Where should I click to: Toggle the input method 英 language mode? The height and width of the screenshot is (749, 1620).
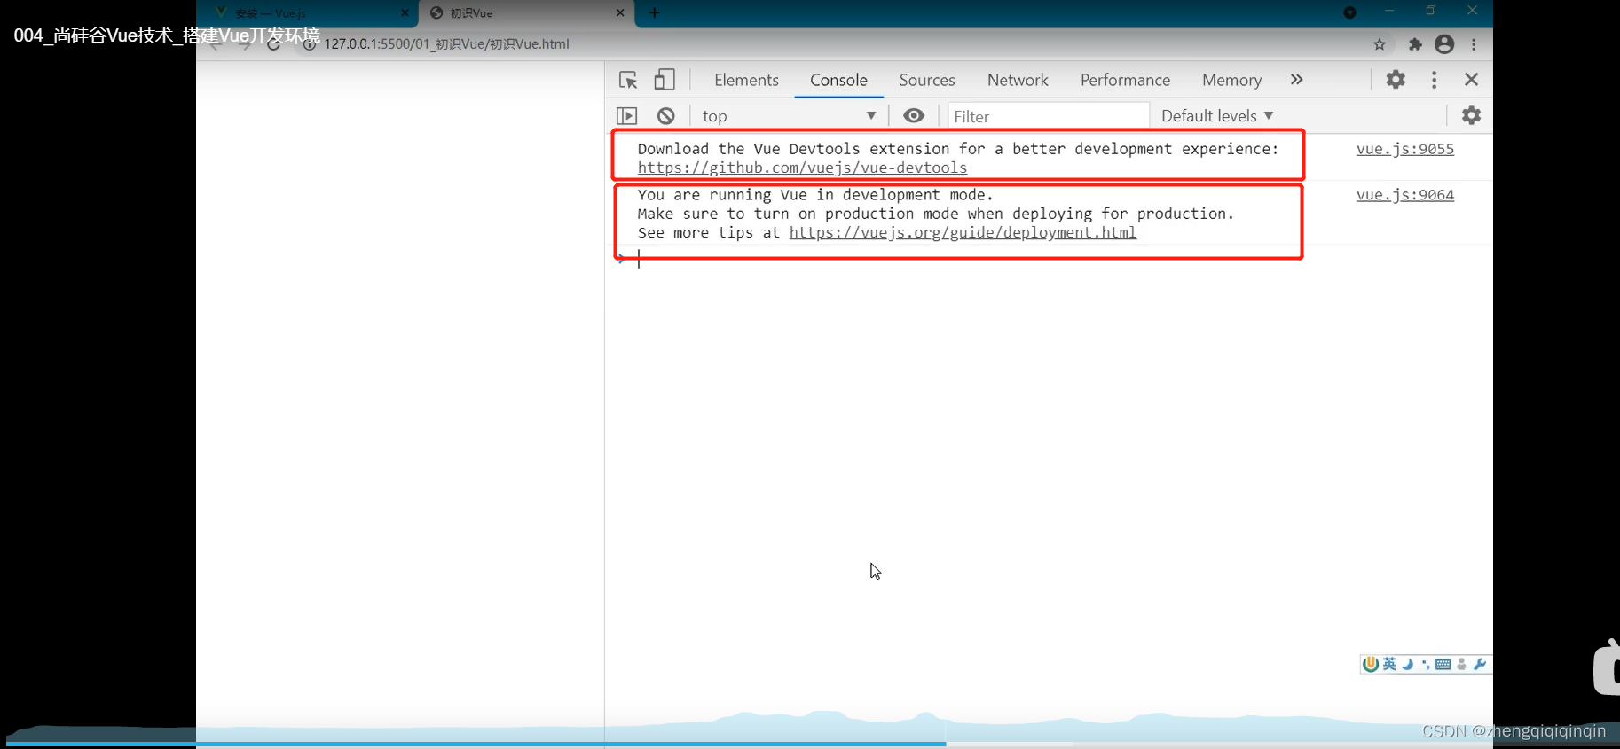[1389, 664]
